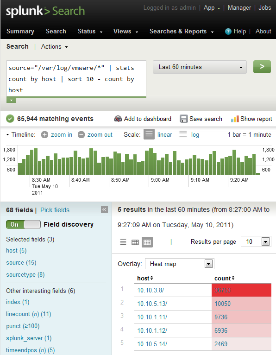Collapse the Timeline section triangle

coord(7,135)
